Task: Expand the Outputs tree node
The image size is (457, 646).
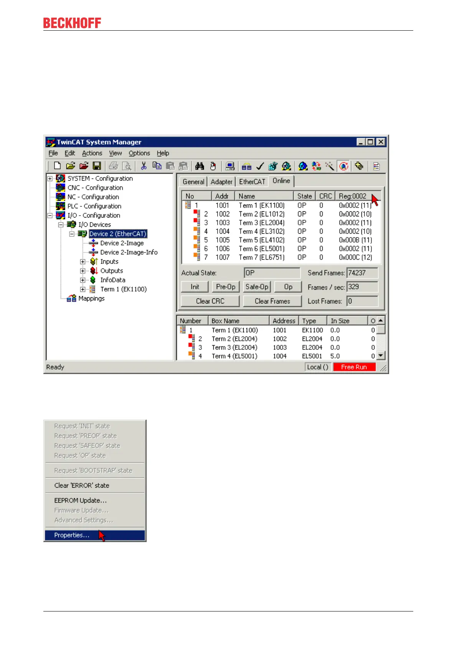Action: pyautogui.click(x=82, y=271)
